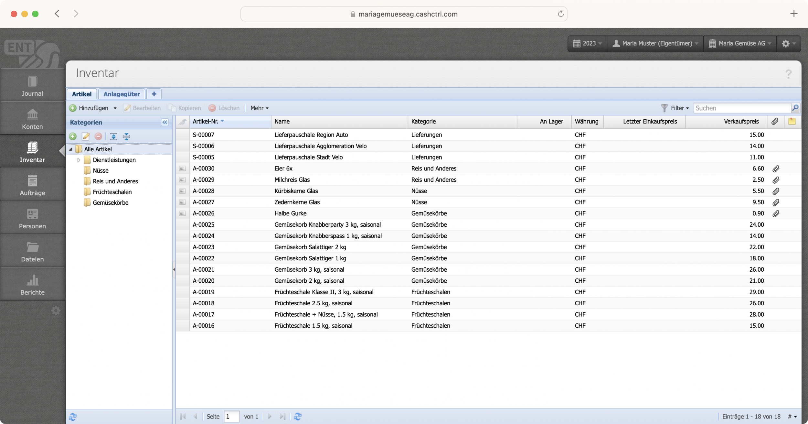Collapse the Kategorien panel
Viewport: 808px width, 424px height.
165,122
